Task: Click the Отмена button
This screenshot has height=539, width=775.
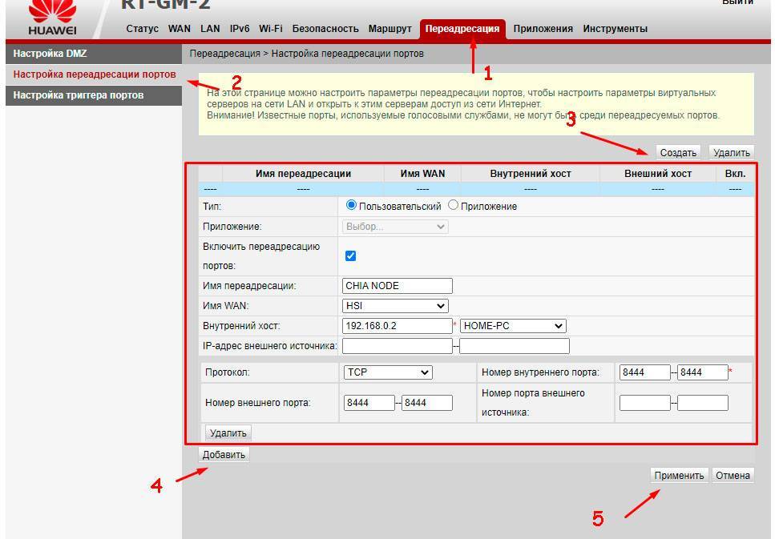Action: pyautogui.click(x=733, y=475)
